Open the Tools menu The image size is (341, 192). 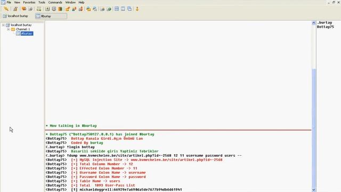pos(42,2)
